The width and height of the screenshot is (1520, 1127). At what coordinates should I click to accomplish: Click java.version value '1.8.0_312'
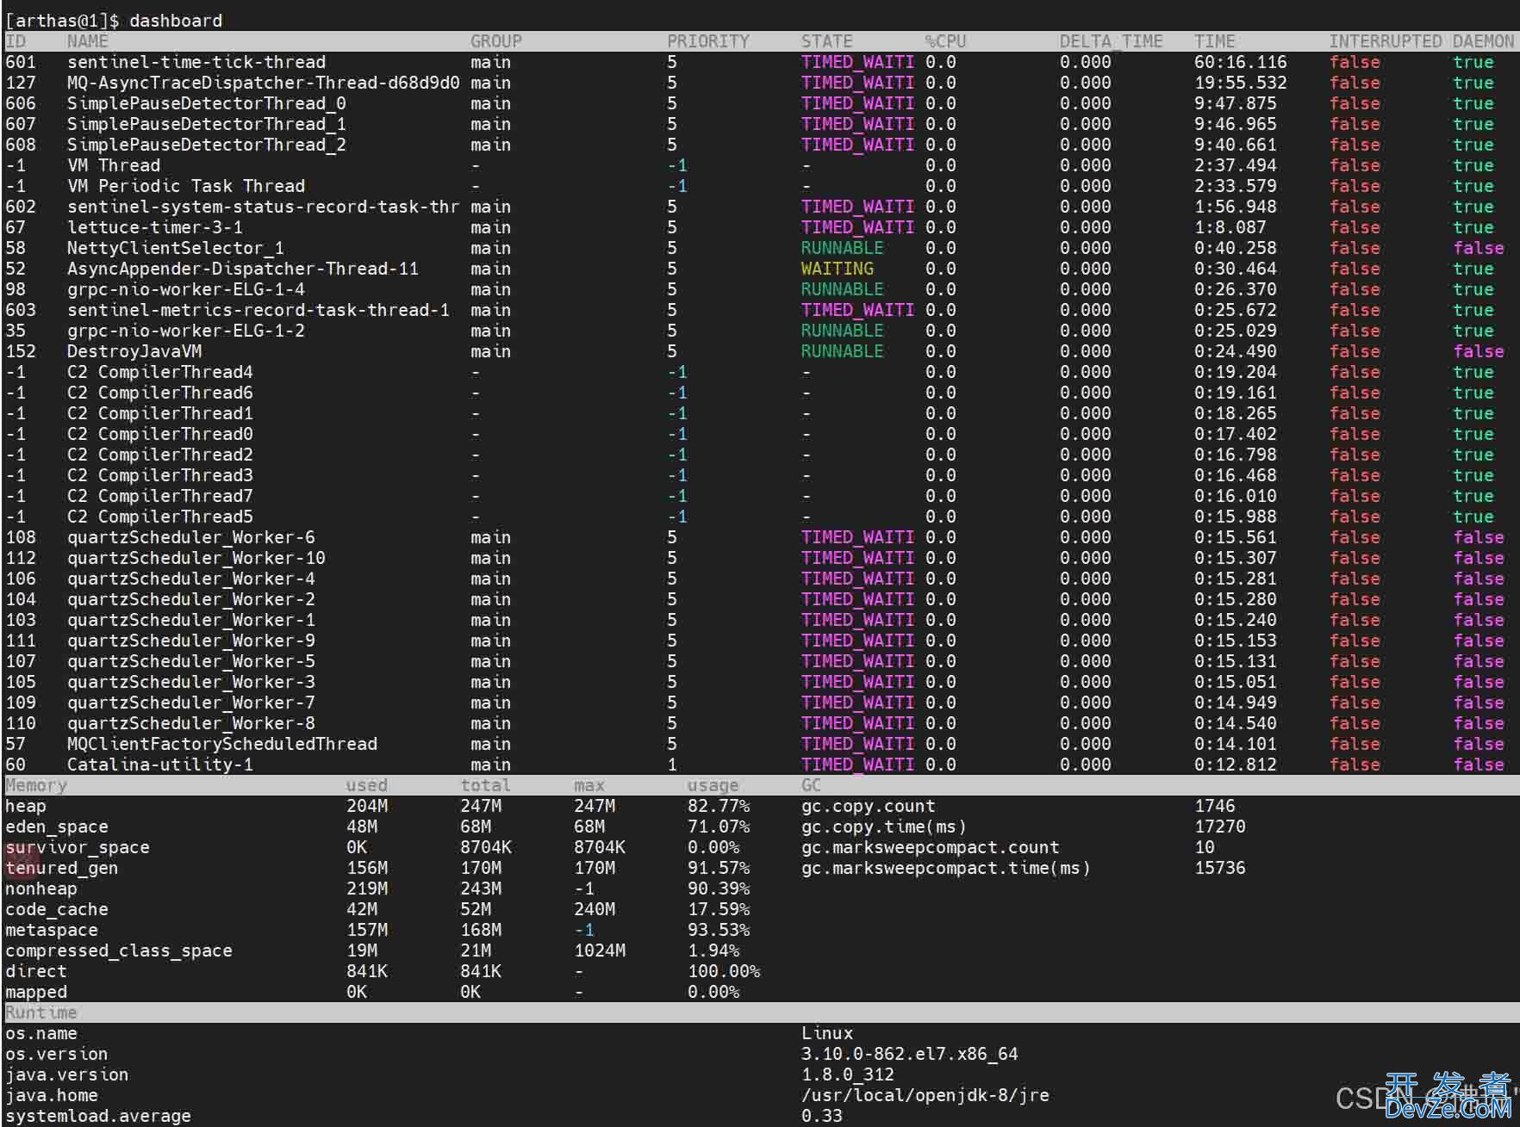(x=848, y=1074)
